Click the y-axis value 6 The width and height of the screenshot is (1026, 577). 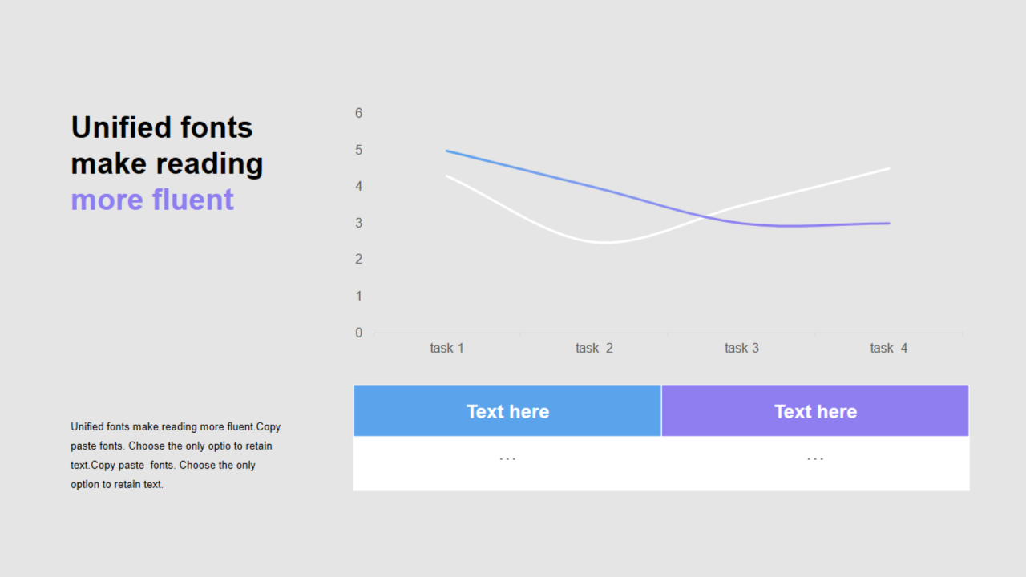tap(359, 113)
